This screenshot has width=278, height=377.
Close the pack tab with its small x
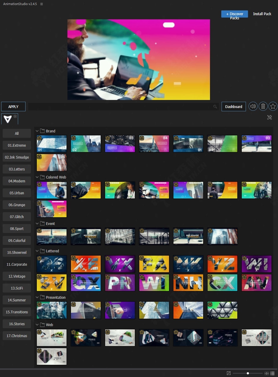pos(15,116)
